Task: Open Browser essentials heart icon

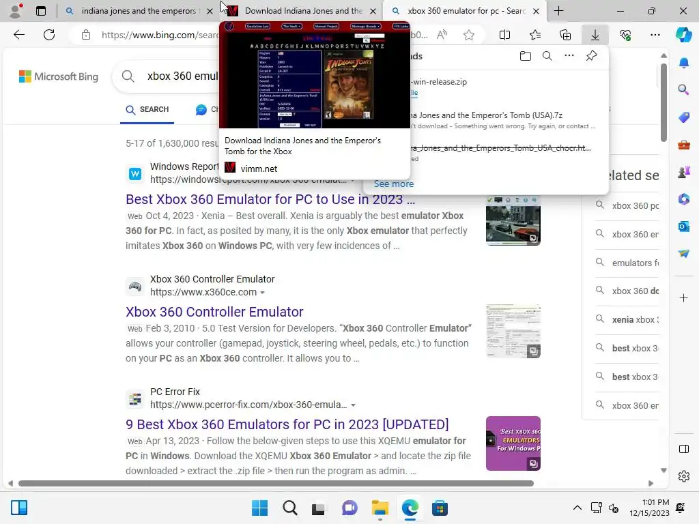Action: tap(625, 35)
